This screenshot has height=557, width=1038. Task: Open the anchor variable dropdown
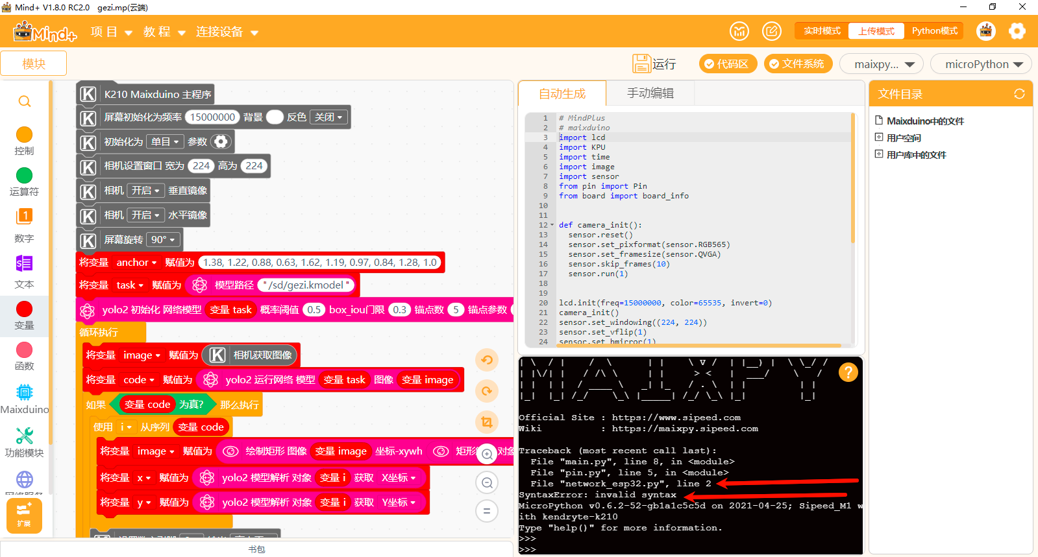(x=136, y=263)
